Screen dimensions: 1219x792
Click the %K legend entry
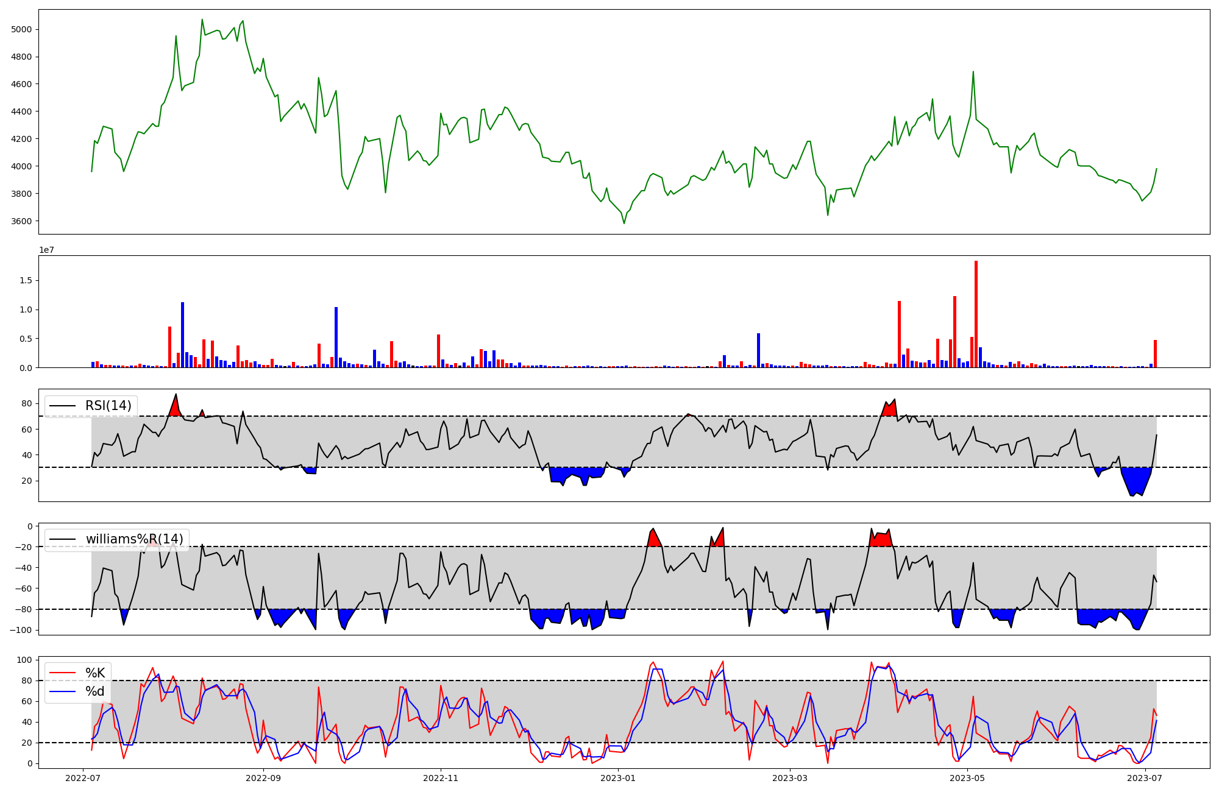95,673
